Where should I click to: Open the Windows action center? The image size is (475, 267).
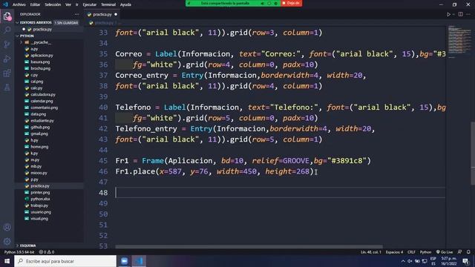pos(466,261)
